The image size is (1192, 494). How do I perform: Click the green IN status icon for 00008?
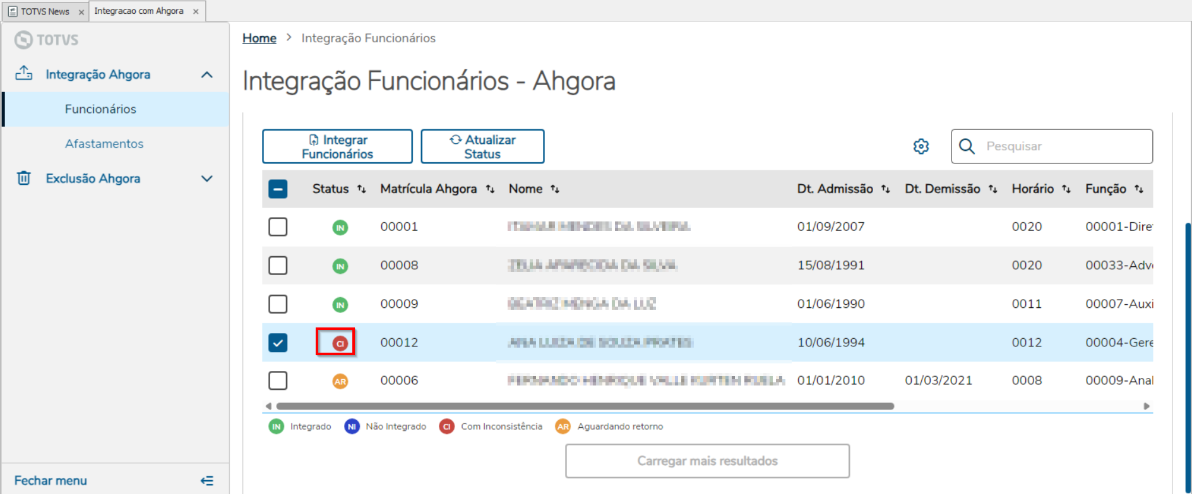point(340,266)
